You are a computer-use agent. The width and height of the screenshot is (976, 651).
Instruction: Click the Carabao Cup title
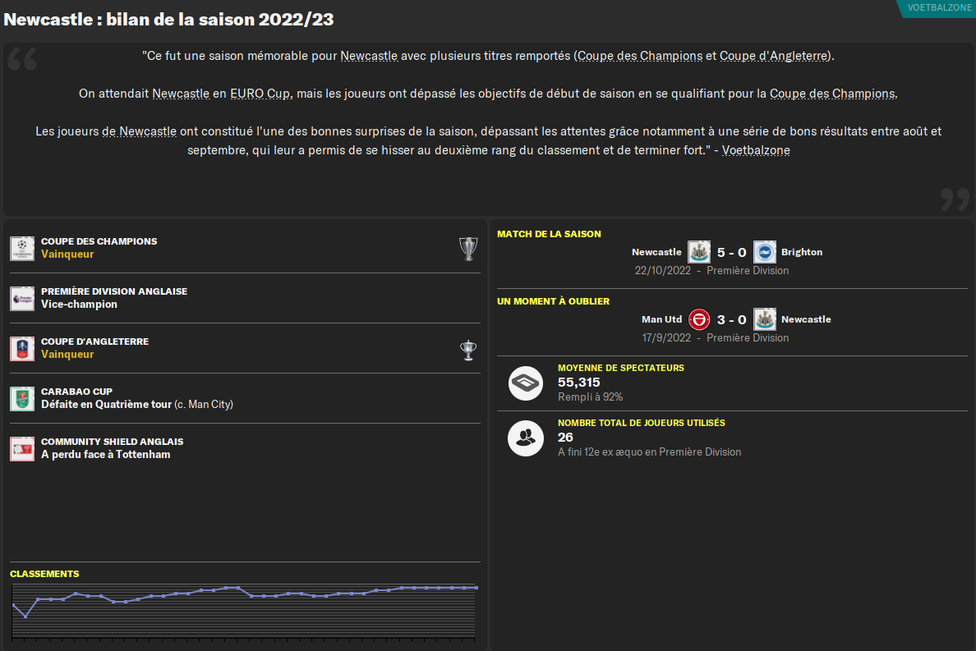[76, 392]
